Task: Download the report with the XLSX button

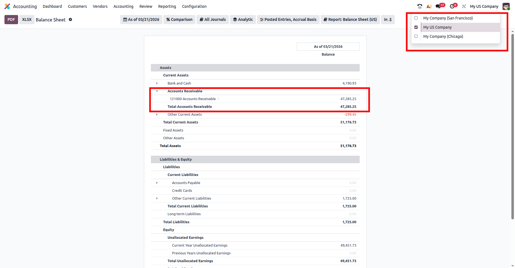Action: click(x=27, y=19)
